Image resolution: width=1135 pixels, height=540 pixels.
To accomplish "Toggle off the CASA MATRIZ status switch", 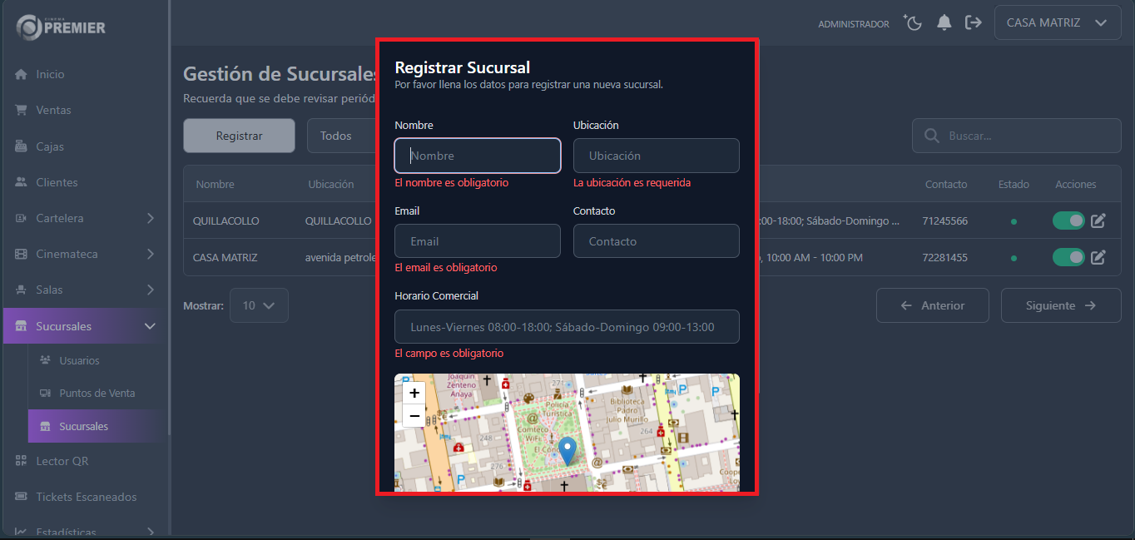I will click(1068, 257).
